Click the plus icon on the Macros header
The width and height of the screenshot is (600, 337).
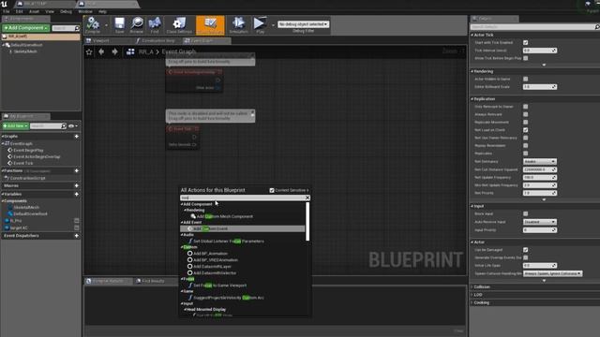coord(77,185)
